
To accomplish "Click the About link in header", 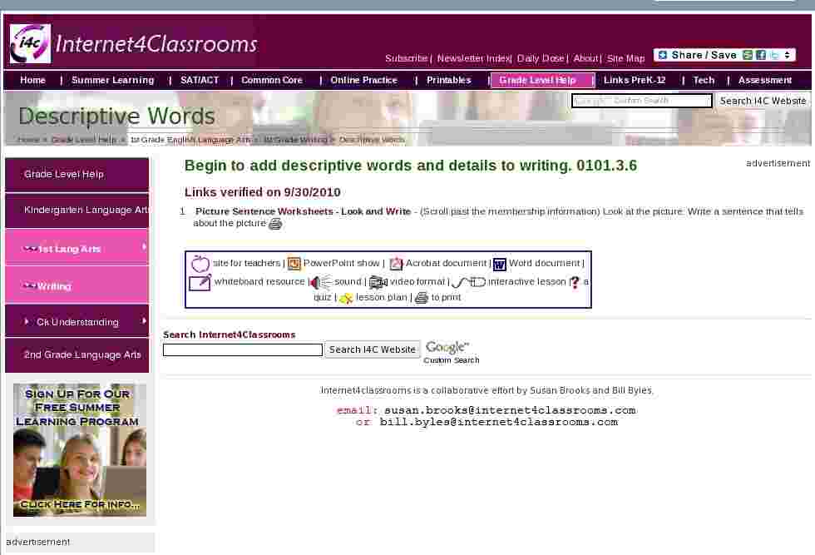I will coord(585,58).
